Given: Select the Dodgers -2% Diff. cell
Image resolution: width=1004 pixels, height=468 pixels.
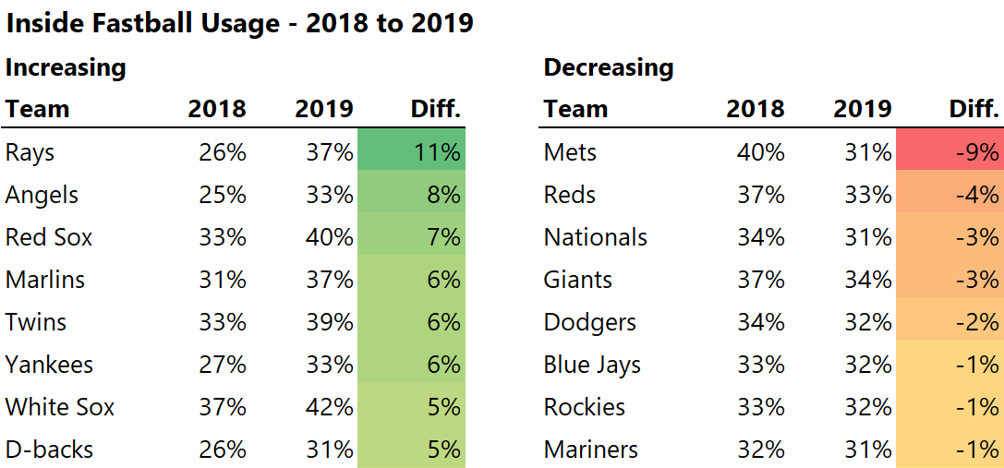Looking at the screenshot, I should point(950,322).
